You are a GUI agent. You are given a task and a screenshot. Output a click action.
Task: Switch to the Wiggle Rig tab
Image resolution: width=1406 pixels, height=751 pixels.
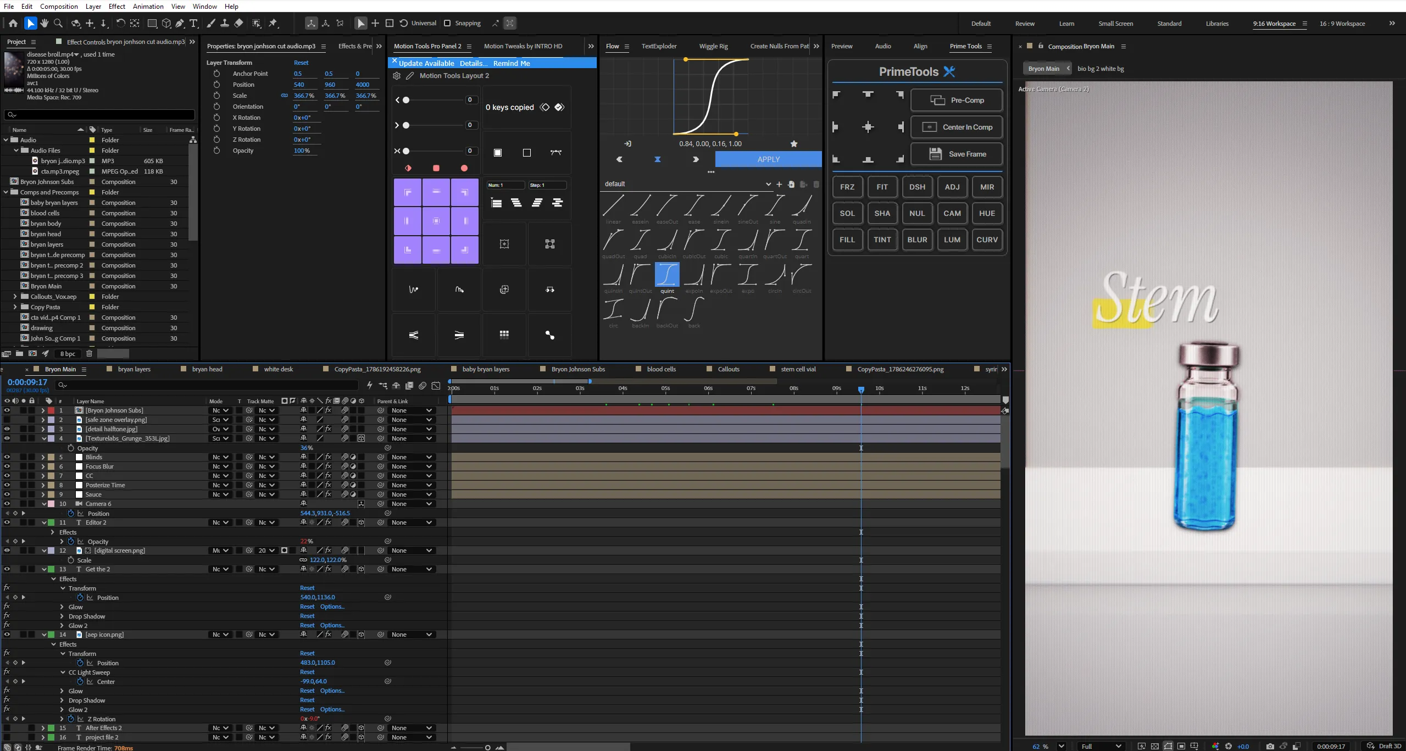pos(713,46)
